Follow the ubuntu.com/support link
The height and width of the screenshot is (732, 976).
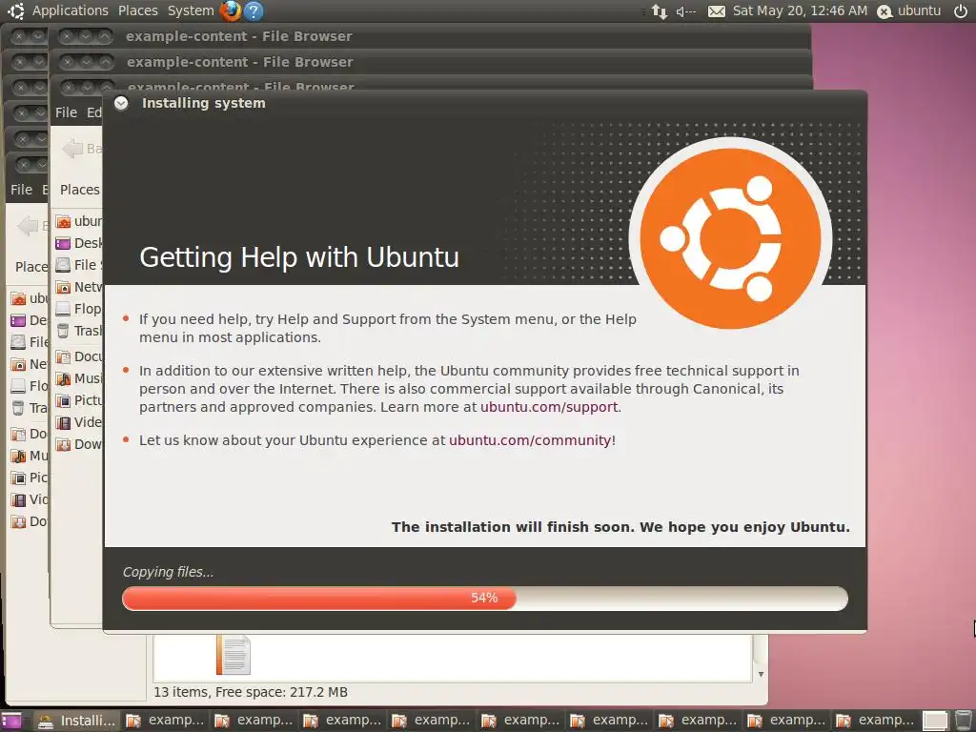pyautogui.click(x=549, y=407)
